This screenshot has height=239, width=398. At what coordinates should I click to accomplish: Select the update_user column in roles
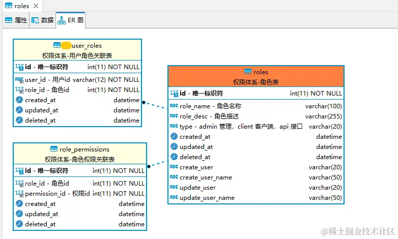pos(256,188)
